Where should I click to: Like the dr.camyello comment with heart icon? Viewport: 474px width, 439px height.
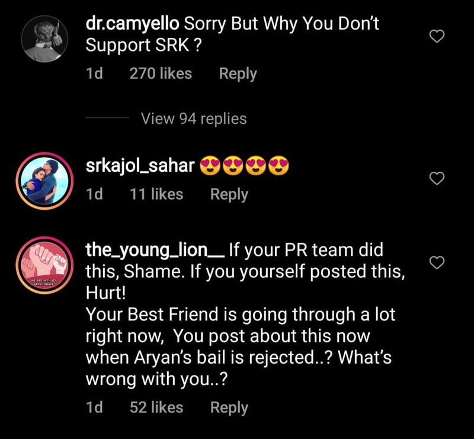tap(437, 37)
